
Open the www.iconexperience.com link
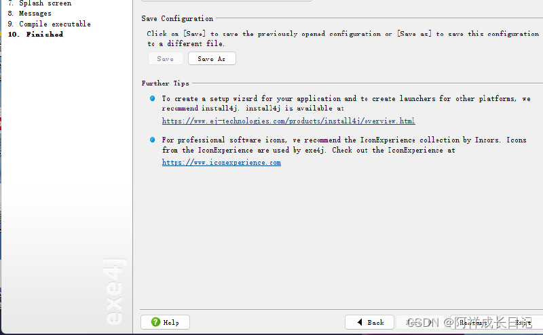(x=221, y=162)
